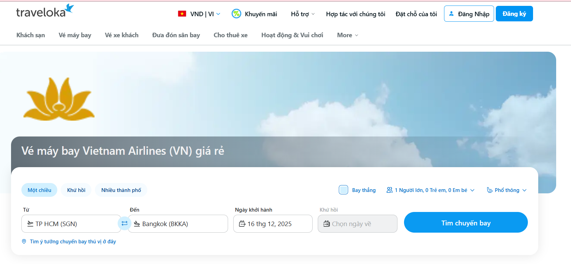Click the Vietnam Airlines lotus logo
This screenshot has height=264, width=571.
pyautogui.click(x=59, y=99)
